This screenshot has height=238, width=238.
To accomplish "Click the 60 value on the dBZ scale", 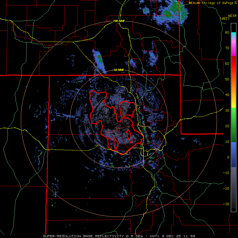I will point(227,63).
